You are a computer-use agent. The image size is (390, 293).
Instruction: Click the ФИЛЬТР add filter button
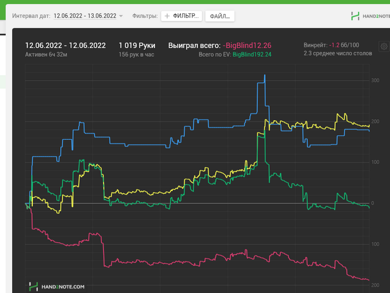click(182, 16)
